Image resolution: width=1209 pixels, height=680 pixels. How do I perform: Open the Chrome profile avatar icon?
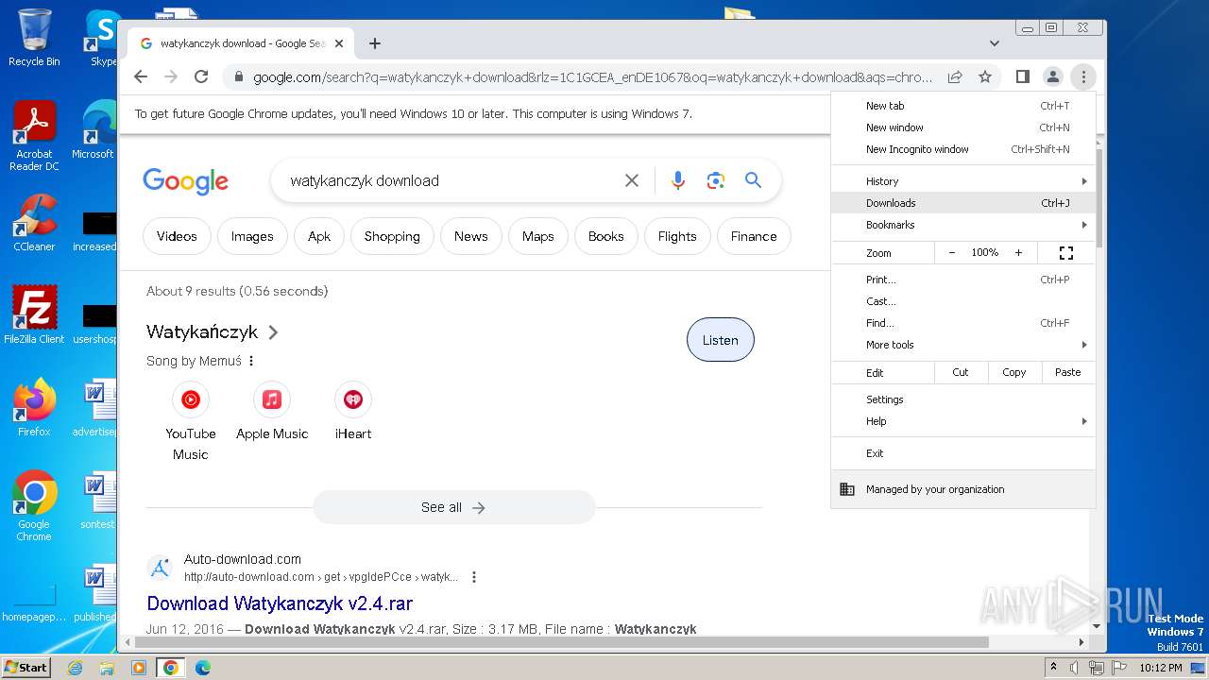[x=1053, y=76]
